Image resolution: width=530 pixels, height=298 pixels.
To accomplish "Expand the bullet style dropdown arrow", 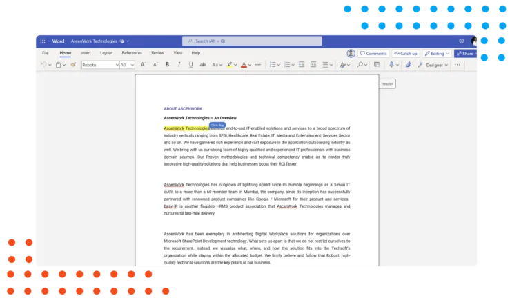I will [x=279, y=65].
